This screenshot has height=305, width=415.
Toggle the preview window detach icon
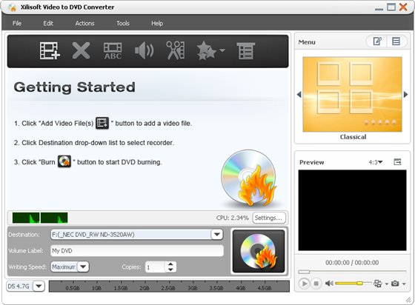pyautogui.click(x=397, y=161)
